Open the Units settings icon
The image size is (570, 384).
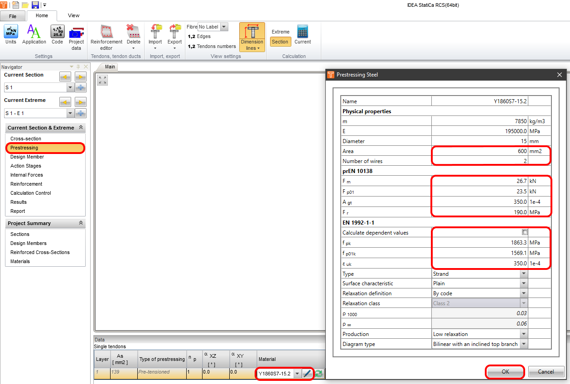pyautogui.click(x=11, y=34)
